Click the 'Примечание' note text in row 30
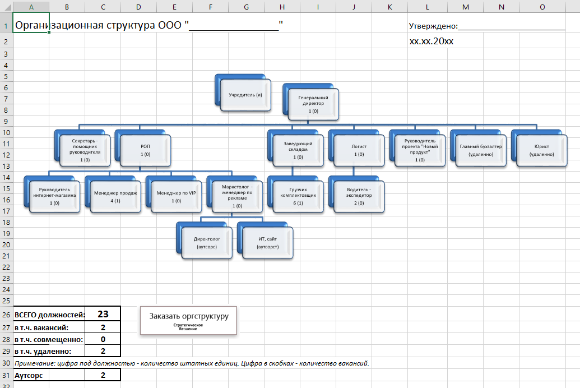The width and height of the screenshot is (580, 388). pyautogui.click(x=192, y=363)
